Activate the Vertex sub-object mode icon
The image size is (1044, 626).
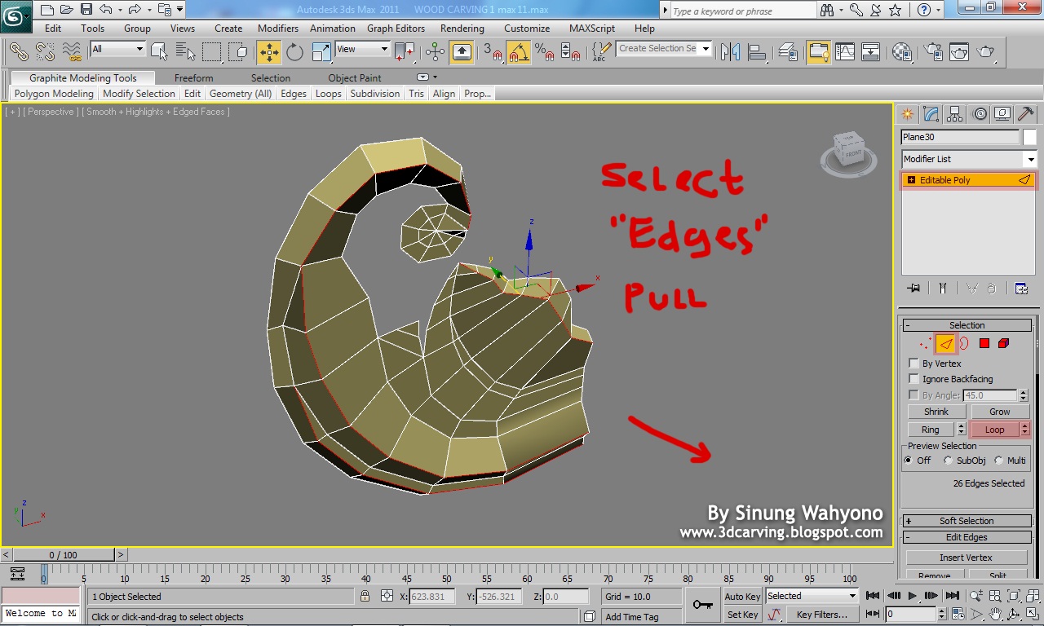(x=924, y=343)
